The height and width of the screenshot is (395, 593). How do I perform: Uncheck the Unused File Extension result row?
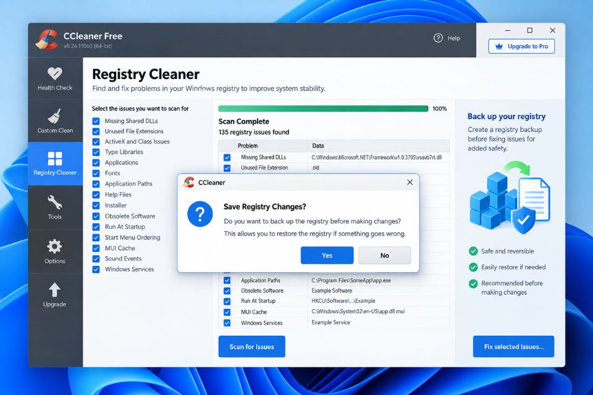(x=227, y=168)
